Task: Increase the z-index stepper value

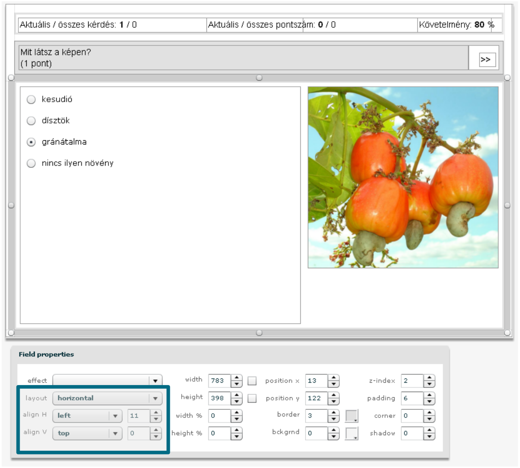Action: click(x=429, y=377)
